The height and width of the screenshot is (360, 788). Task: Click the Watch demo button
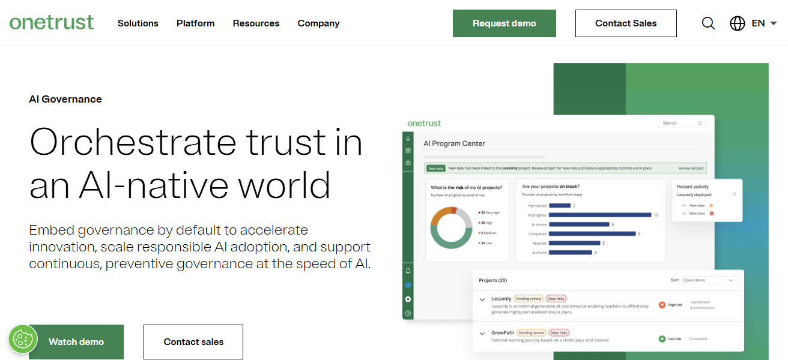point(76,341)
